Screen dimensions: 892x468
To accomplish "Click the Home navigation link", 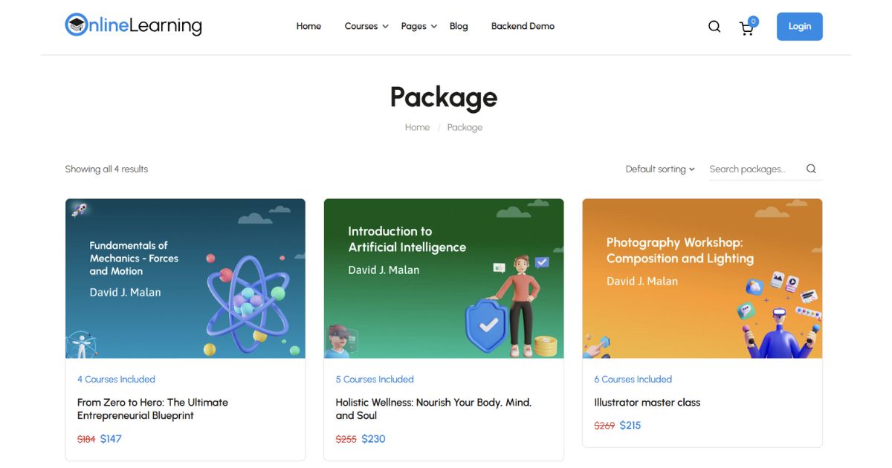I will pos(308,26).
